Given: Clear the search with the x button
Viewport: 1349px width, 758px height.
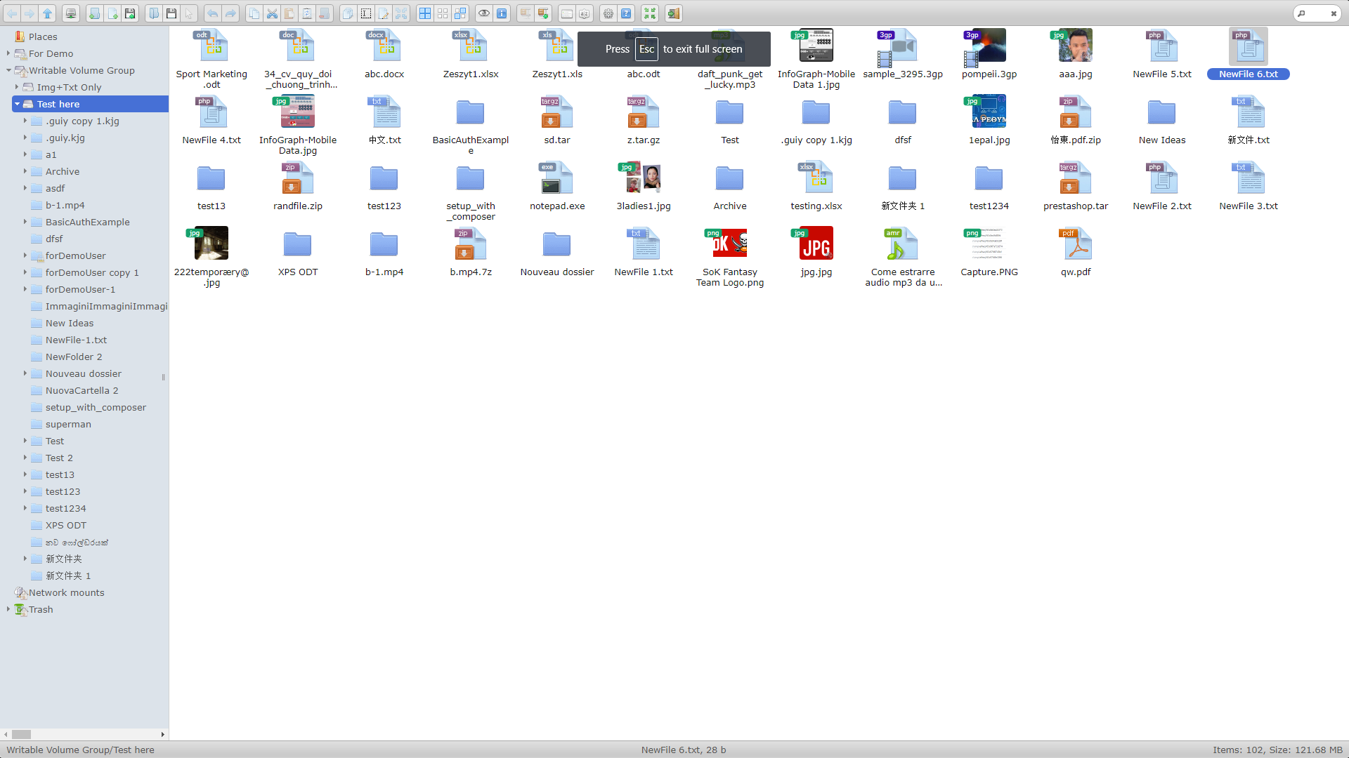Looking at the screenshot, I should click(1334, 13).
